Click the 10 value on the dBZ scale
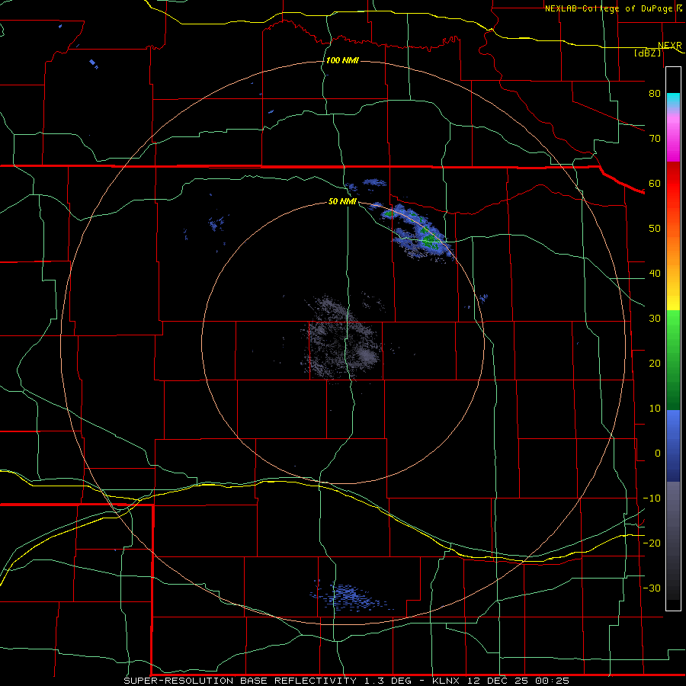The width and height of the screenshot is (686, 686). click(655, 409)
